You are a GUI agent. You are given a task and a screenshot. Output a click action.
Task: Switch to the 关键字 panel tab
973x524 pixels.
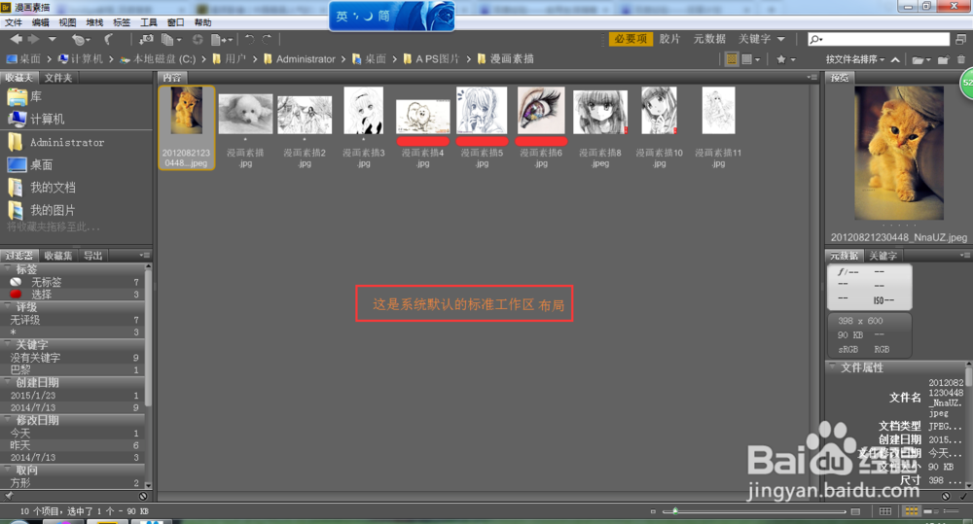coord(883,256)
